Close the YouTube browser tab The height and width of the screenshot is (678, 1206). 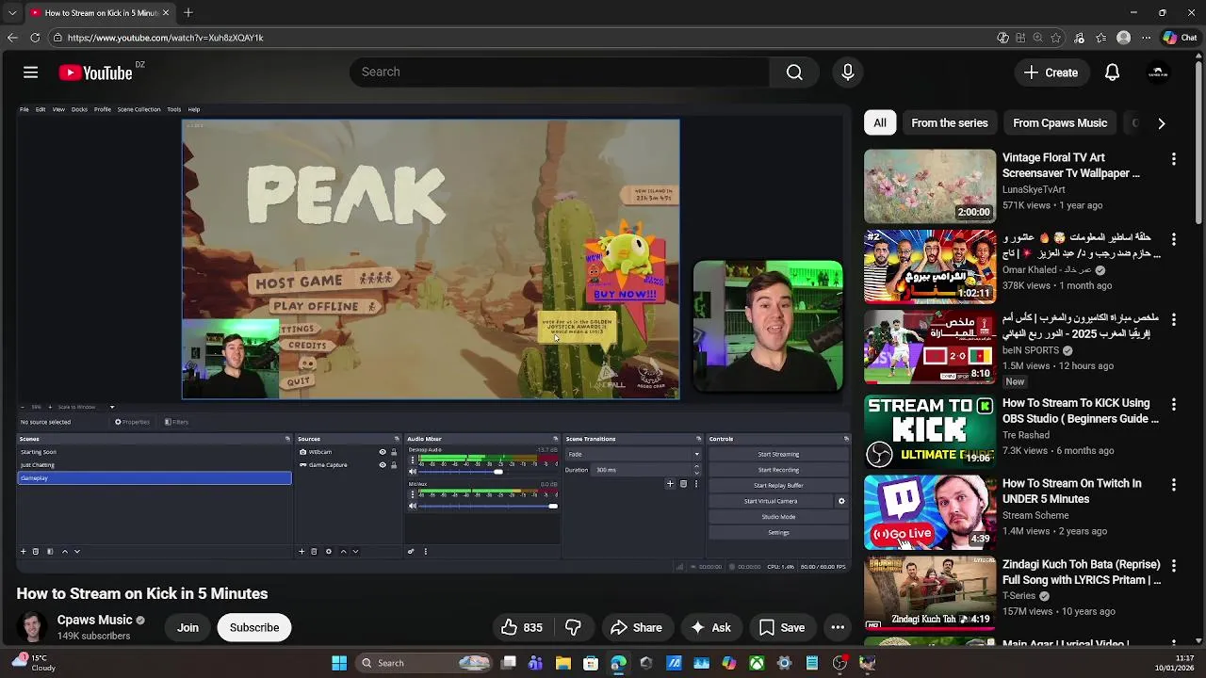pyautogui.click(x=166, y=13)
